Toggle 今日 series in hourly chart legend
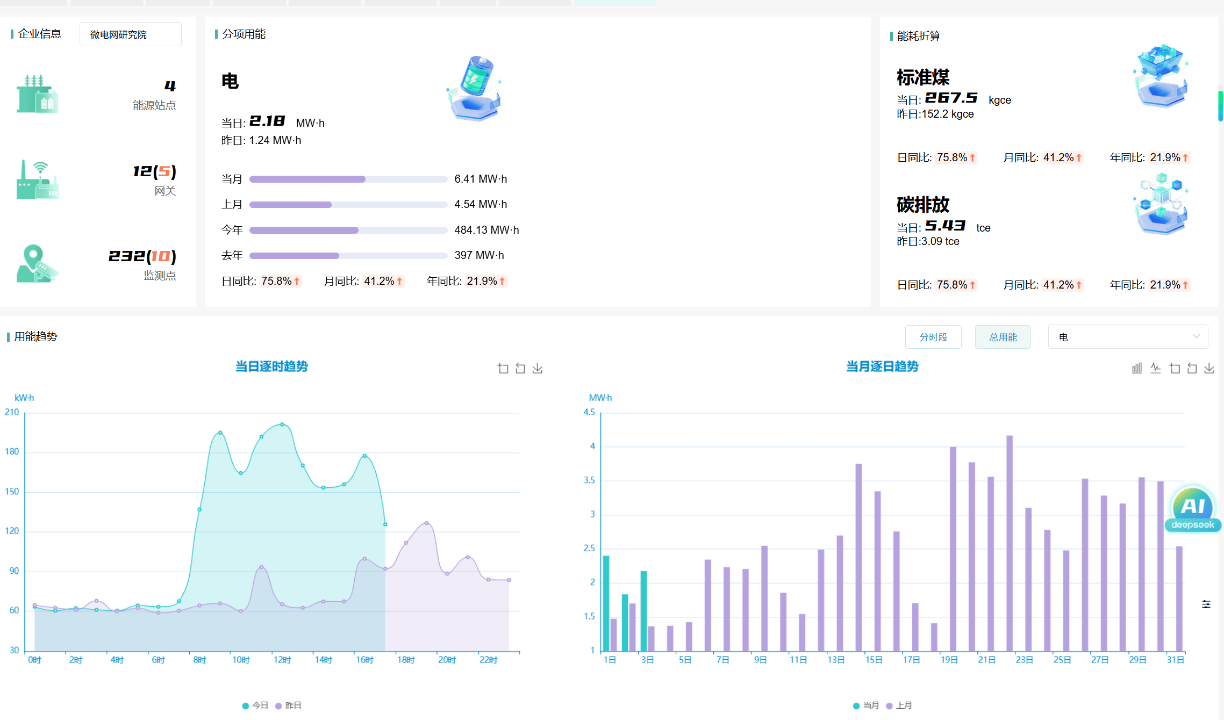Image resolution: width=1224 pixels, height=720 pixels. pyautogui.click(x=255, y=705)
